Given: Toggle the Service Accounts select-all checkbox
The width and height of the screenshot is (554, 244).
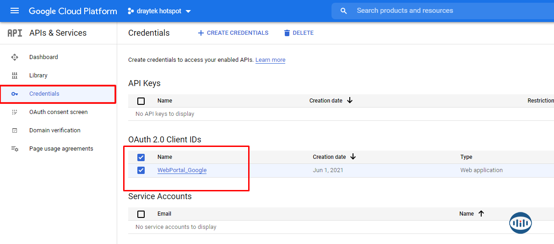Looking at the screenshot, I should tap(141, 214).
